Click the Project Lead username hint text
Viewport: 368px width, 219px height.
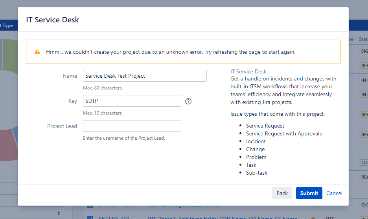[x=124, y=138]
